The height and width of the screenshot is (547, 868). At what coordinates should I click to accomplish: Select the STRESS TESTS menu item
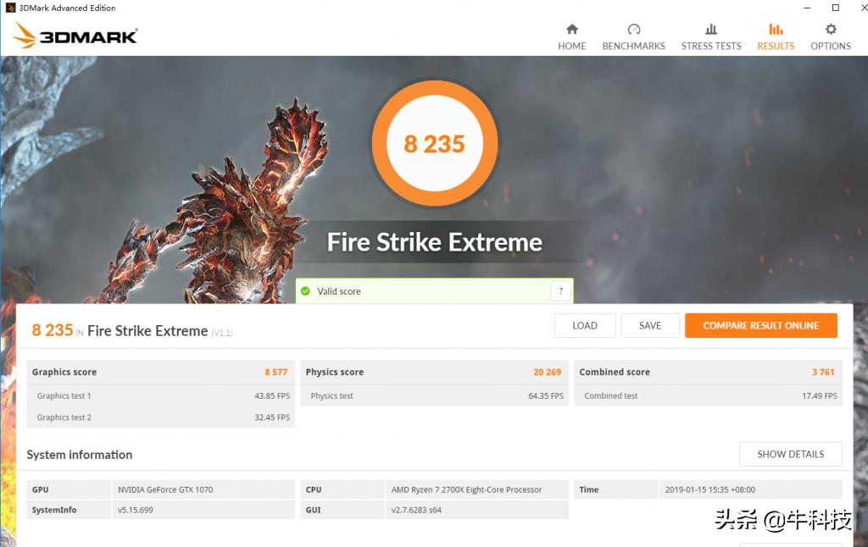click(x=711, y=47)
